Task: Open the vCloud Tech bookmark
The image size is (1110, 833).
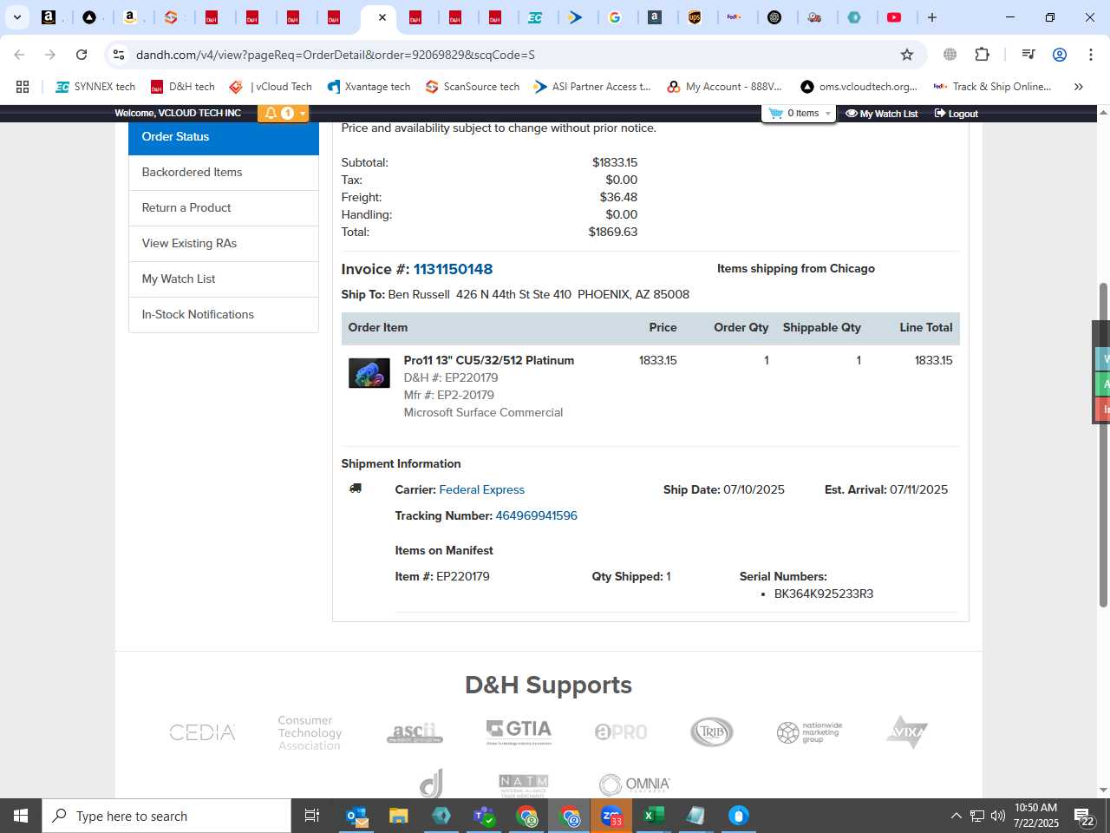Action: [271, 87]
